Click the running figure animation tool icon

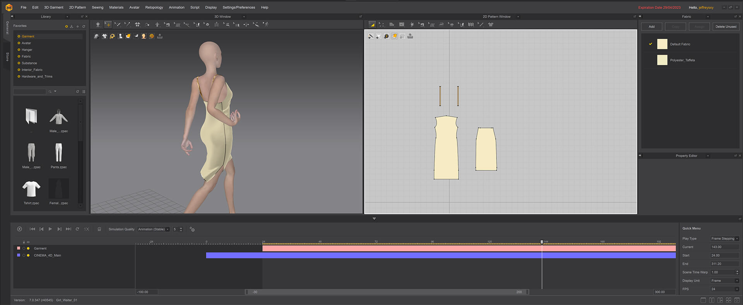[x=265, y=24]
